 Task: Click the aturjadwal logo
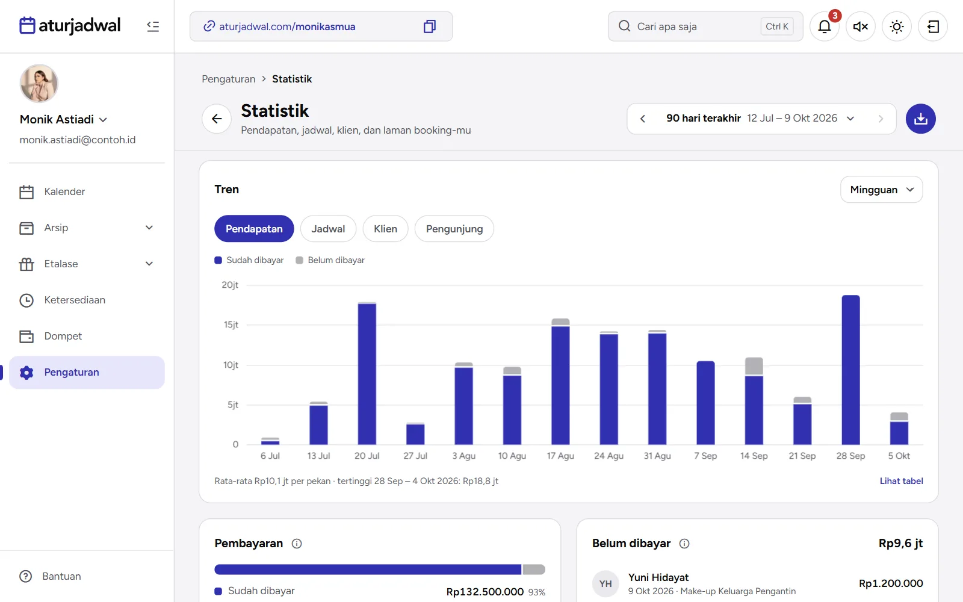coord(70,25)
